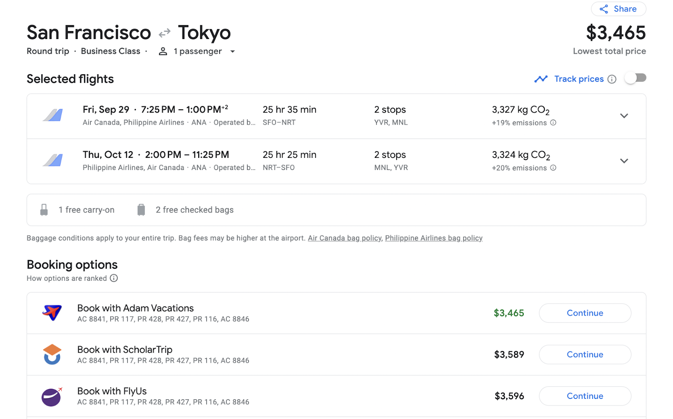The image size is (673, 419).
Task: Click the 'MNL, YVR' stops text
Action: click(391, 168)
